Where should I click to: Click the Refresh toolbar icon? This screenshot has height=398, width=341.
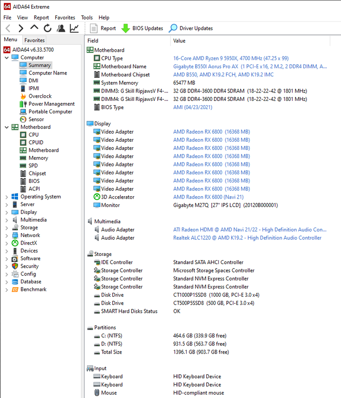tap(47, 28)
